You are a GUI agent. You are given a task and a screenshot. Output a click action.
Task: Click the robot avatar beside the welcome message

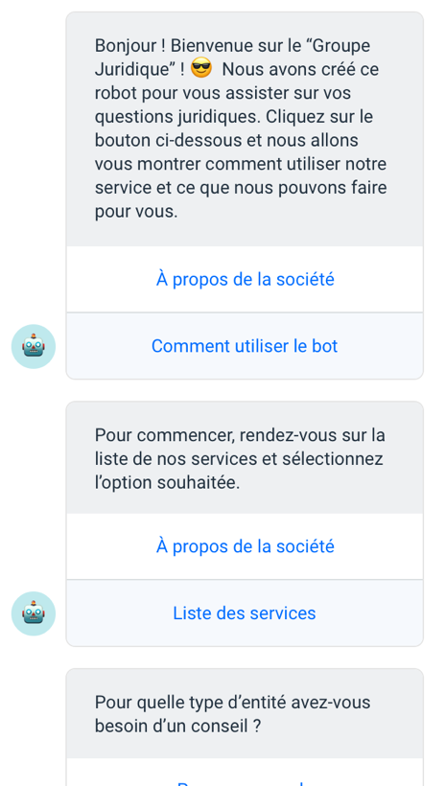point(34,346)
